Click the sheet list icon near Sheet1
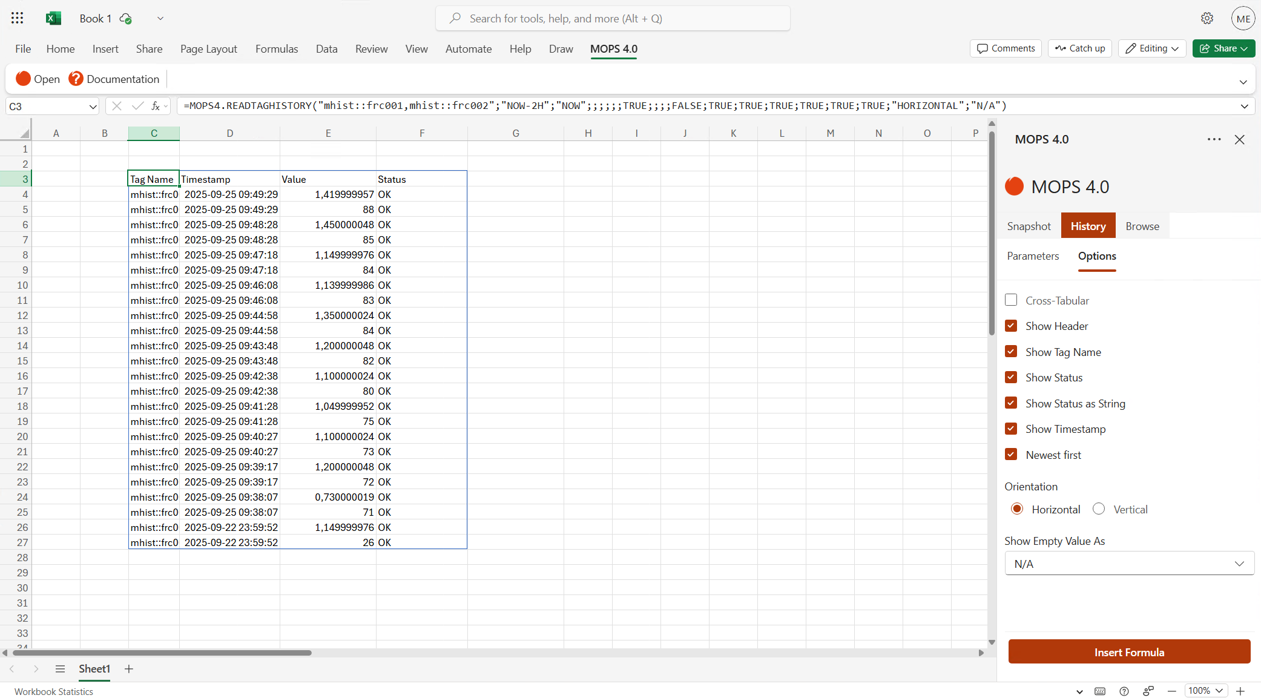 [x=60, y=669]
